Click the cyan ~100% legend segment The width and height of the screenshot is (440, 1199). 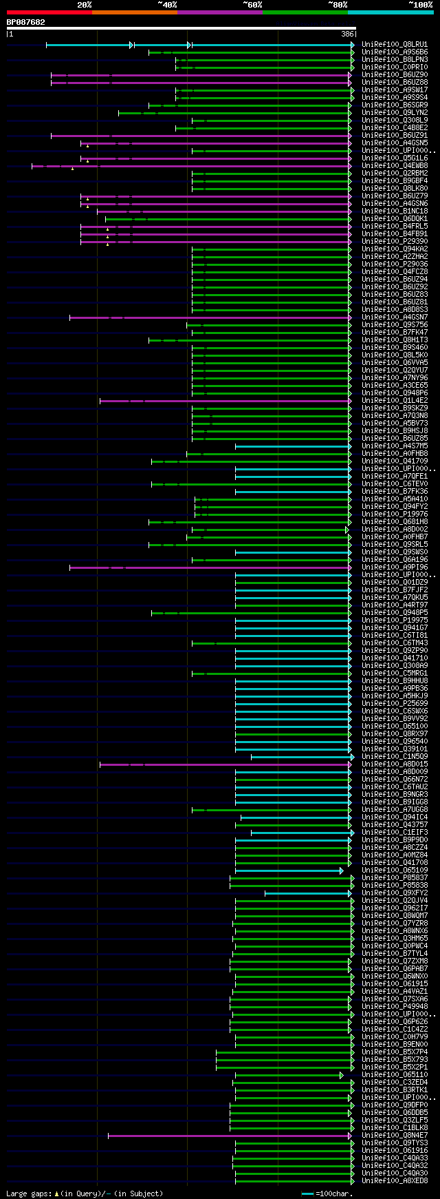pyautogui.click(x=390, y=12)
